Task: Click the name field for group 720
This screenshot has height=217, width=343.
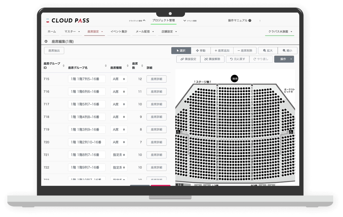Action: 87,142
